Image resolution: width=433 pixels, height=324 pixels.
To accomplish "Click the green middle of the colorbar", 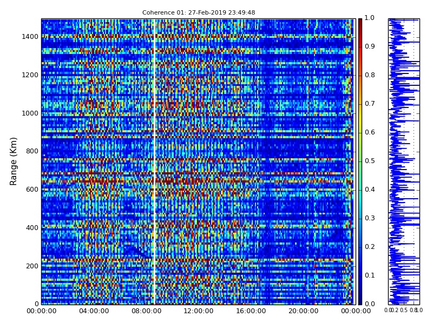I will pyautogui.click(x=360, y=161).
